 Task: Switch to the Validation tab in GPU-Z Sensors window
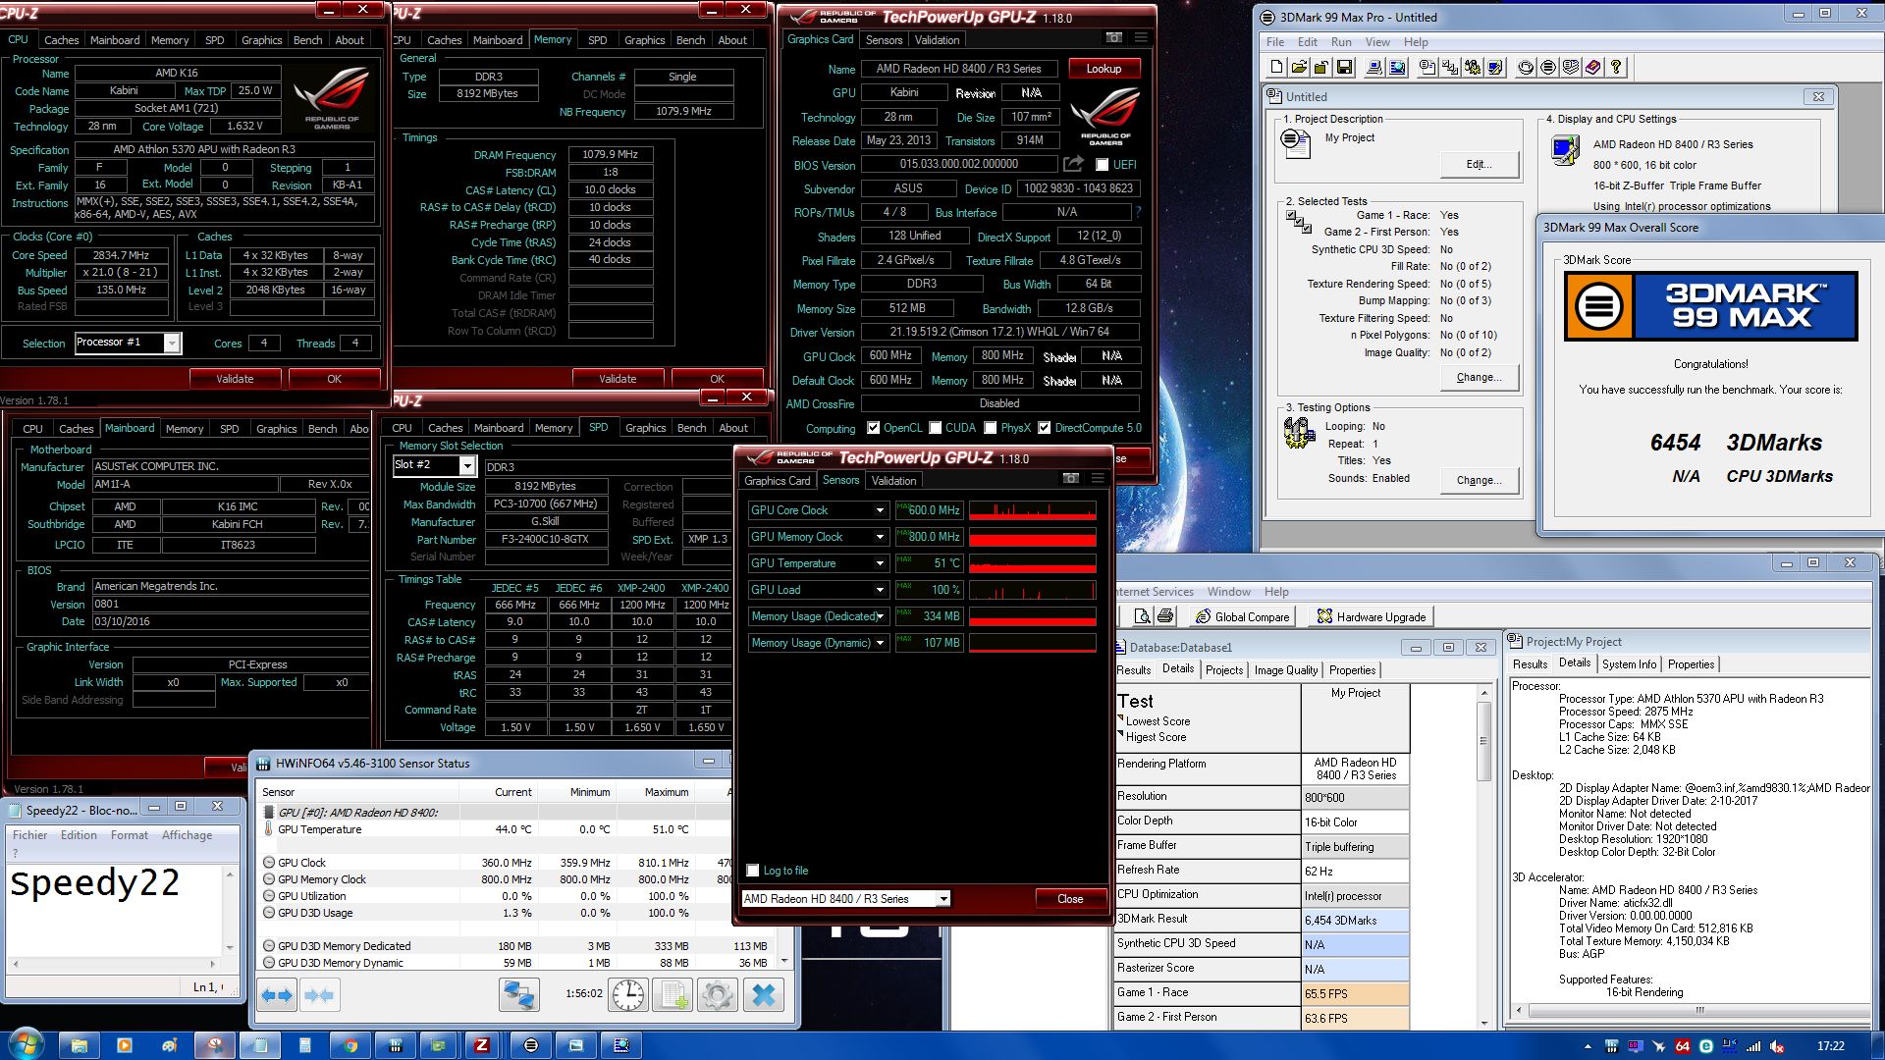(x=893, y=481)
